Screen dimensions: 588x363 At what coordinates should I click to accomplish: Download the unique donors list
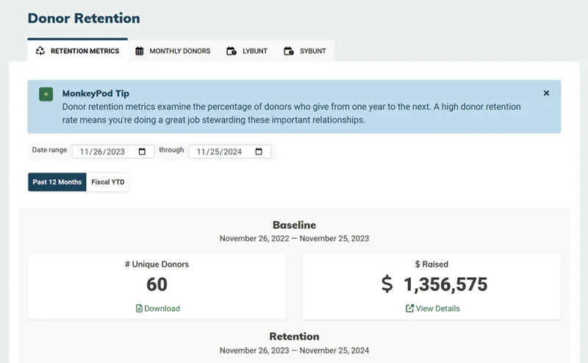click(x=158, y=308)
